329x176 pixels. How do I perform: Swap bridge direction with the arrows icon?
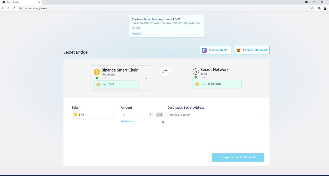coord(164,71)
